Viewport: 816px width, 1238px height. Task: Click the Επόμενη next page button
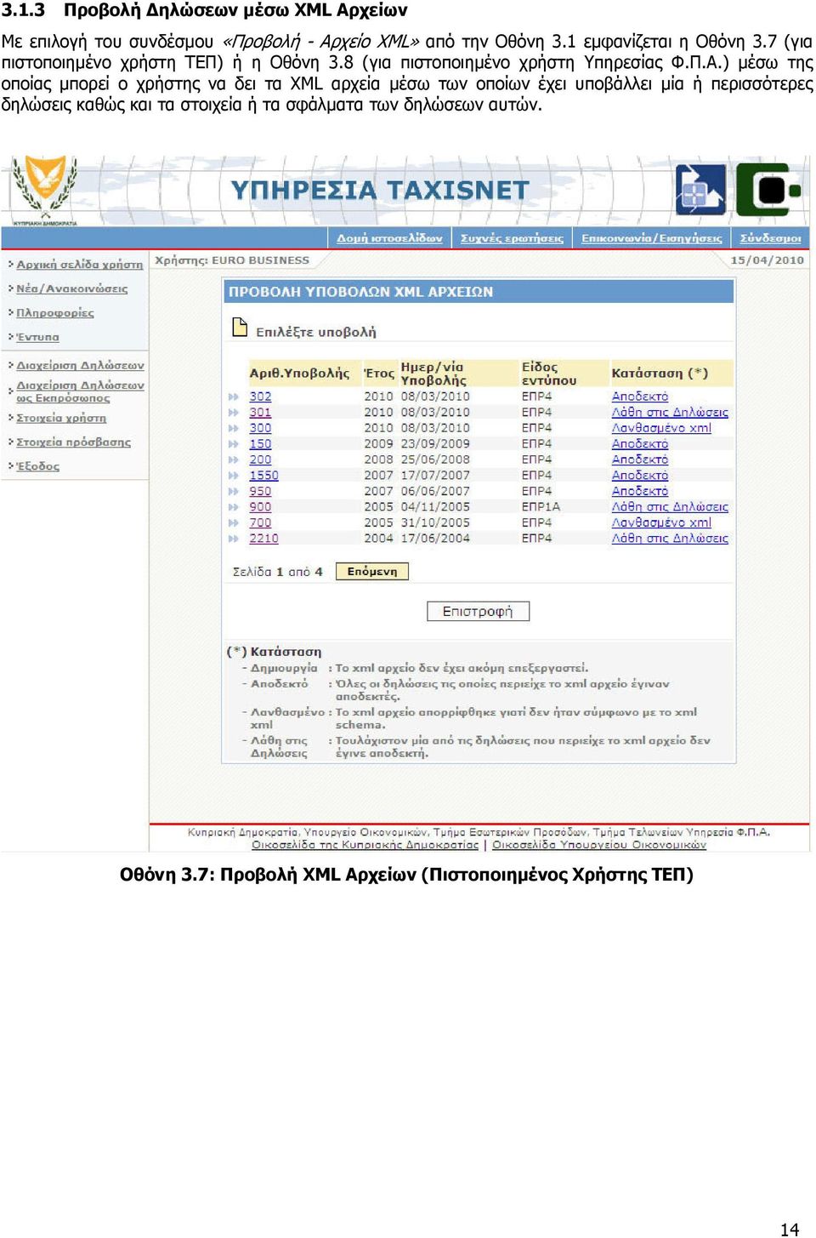click(x=372, y=572)
